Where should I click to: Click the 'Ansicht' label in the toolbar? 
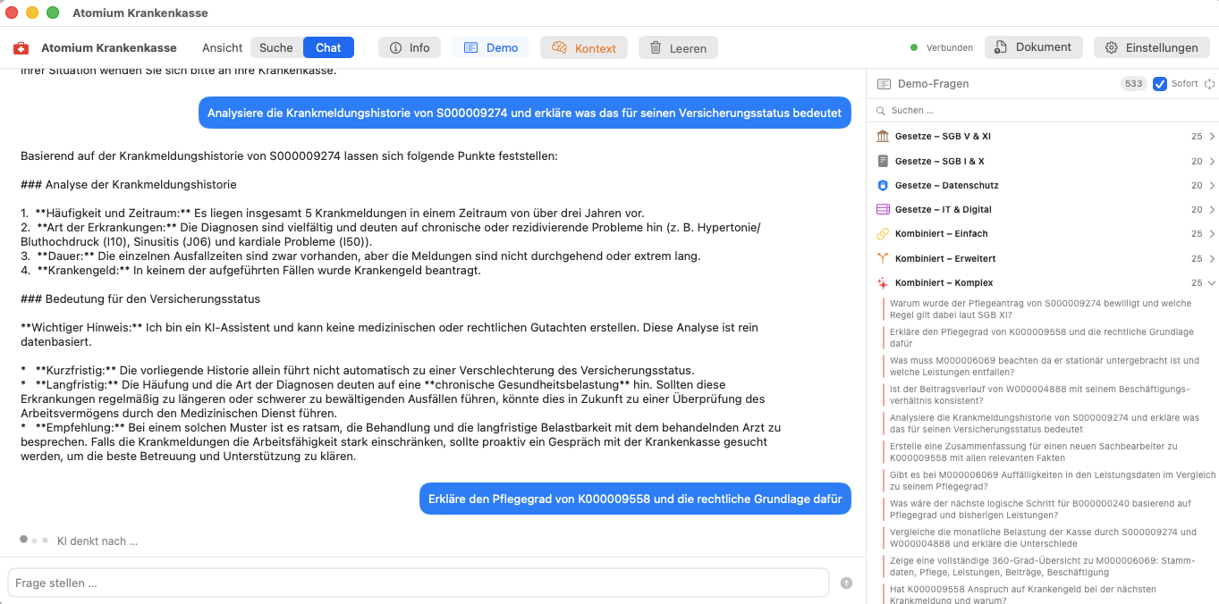click(x=223, y=48)
